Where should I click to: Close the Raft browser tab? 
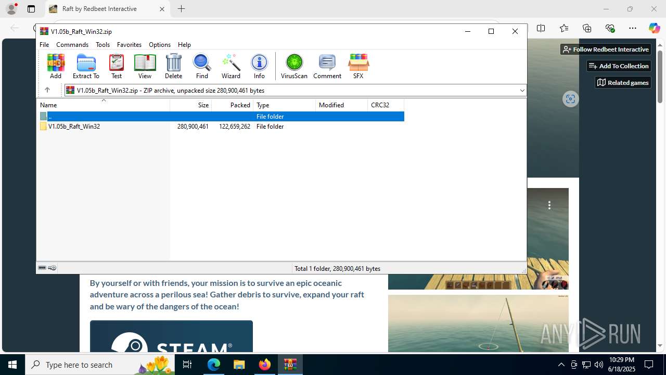pos(162,9)
